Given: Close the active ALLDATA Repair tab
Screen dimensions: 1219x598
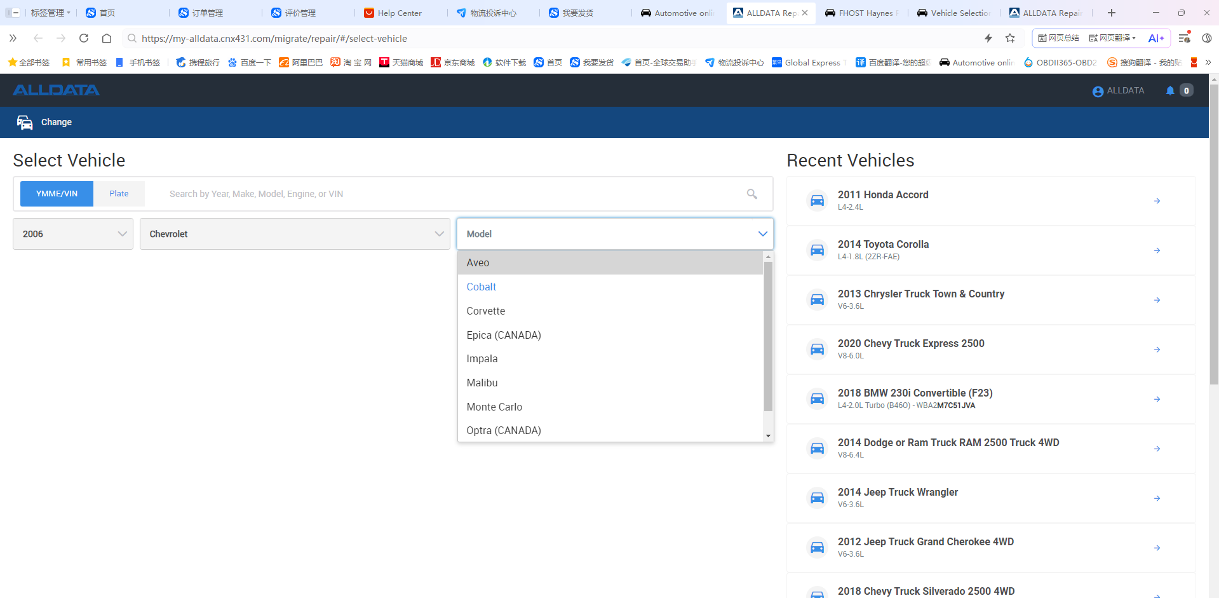Looking at the screenshot, I should coord(805,13).
